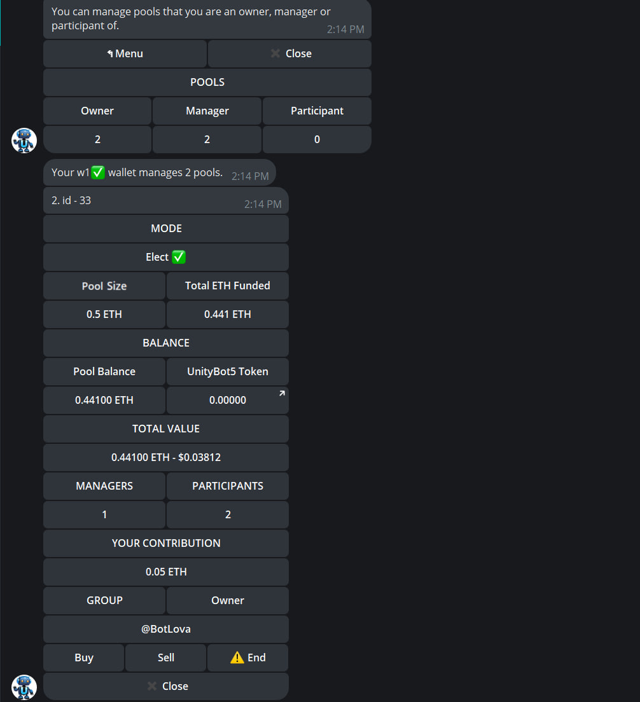This screenshot has width=640, height=702.
Task: Choose the Owner pools button
Action: (x=97, y=111)
